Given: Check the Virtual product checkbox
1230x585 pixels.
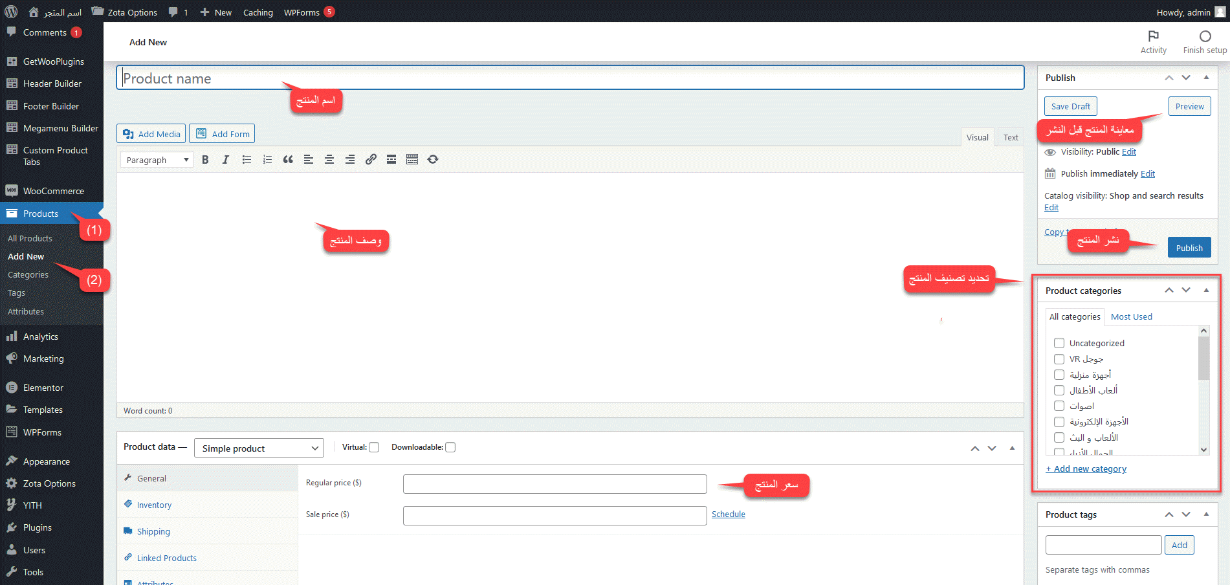Looking at the screenshot, I should coord(374,447).
